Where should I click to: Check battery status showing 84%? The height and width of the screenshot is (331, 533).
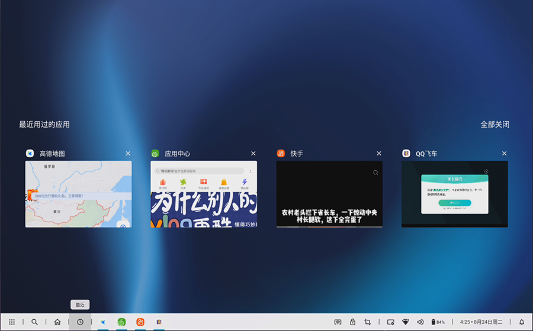pos(438,322)
